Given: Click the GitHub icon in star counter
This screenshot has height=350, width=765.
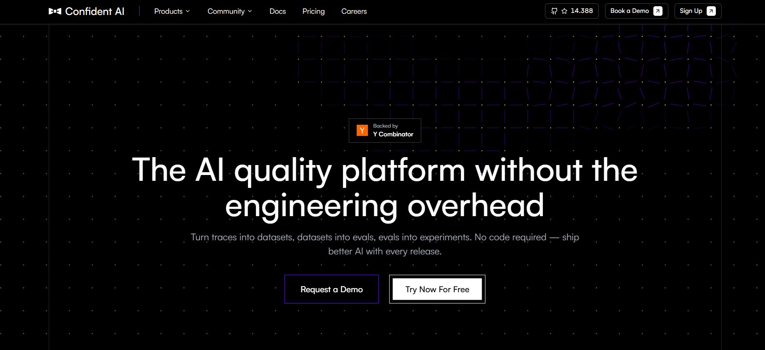Looking at the screenshot, I should click(554, 11).
